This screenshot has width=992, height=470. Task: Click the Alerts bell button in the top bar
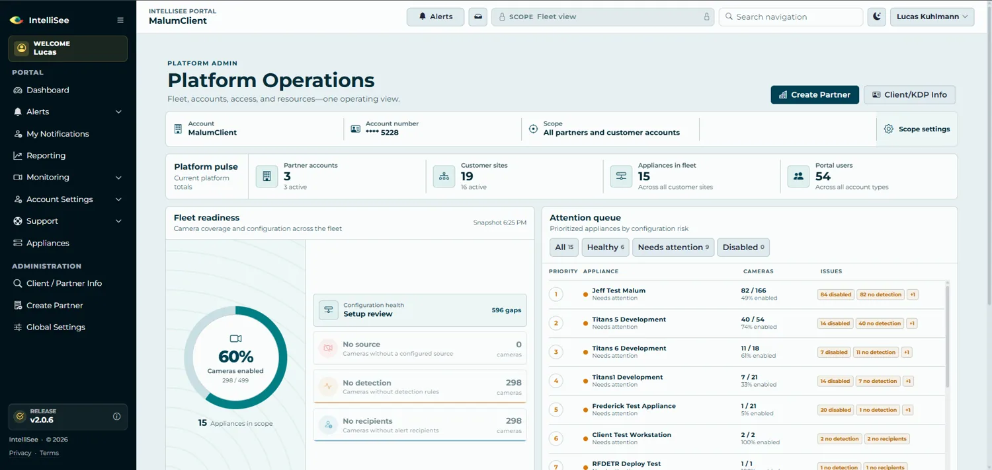point(435,17)
